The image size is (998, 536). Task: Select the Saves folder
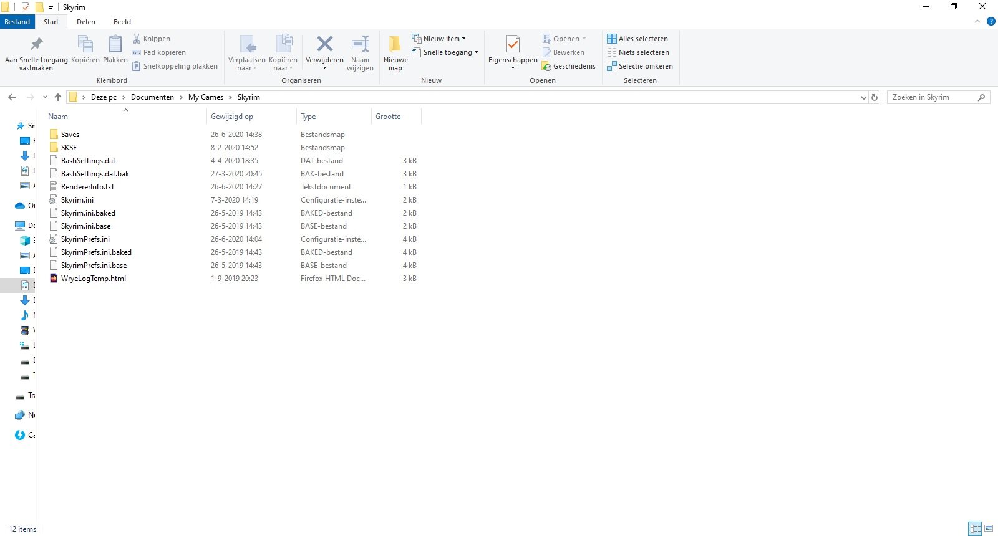point(70,135)
